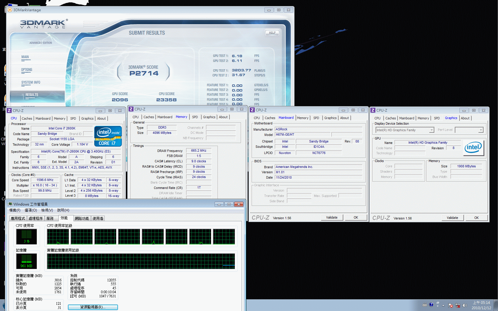Open SYSTEM INFO section in 3DMark sidebar
This screenshot has height=311, width=498.
31,82
